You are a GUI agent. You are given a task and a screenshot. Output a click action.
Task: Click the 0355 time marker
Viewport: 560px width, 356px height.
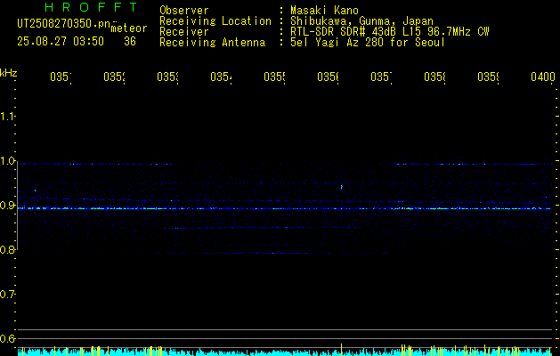coord(274,77)
